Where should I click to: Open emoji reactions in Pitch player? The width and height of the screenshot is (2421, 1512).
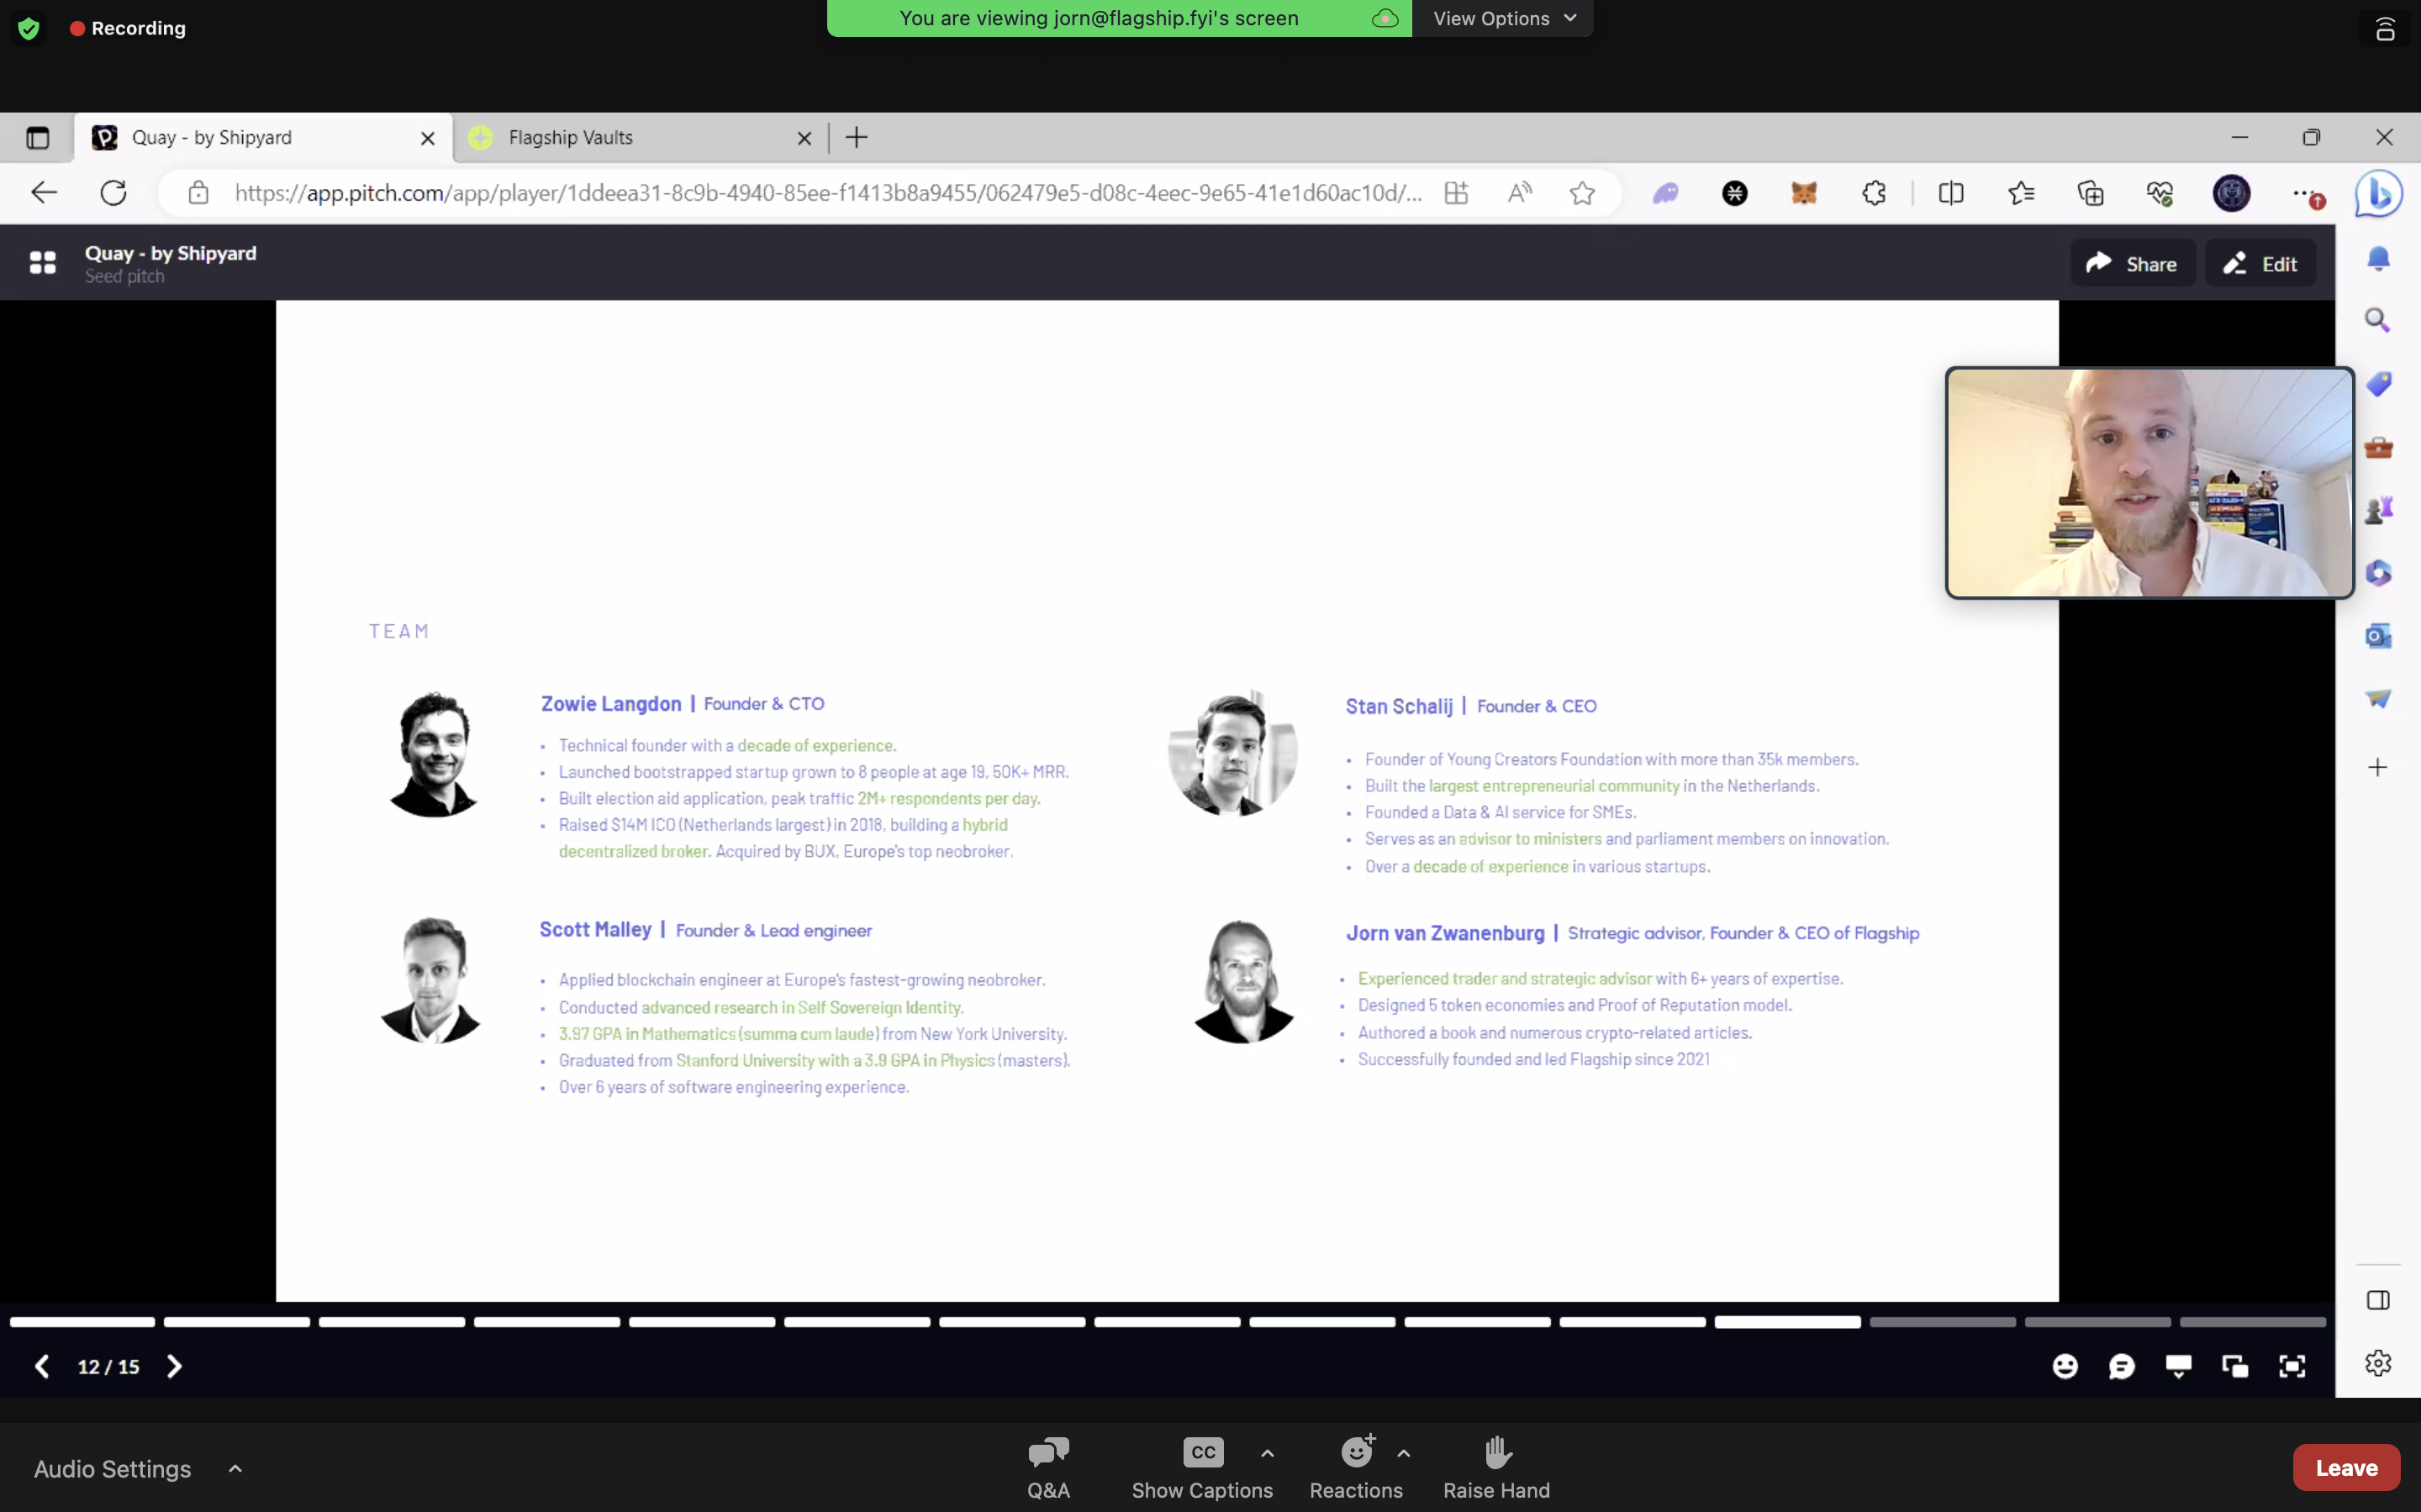coord(2065,1366)
